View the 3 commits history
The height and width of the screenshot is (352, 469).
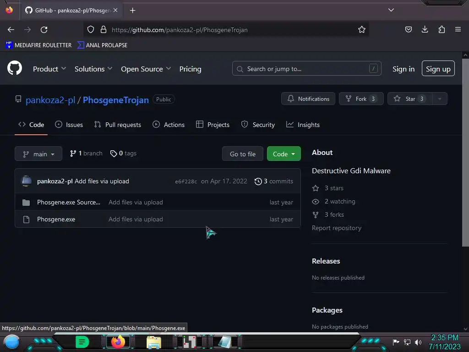[x=274, y=181]
